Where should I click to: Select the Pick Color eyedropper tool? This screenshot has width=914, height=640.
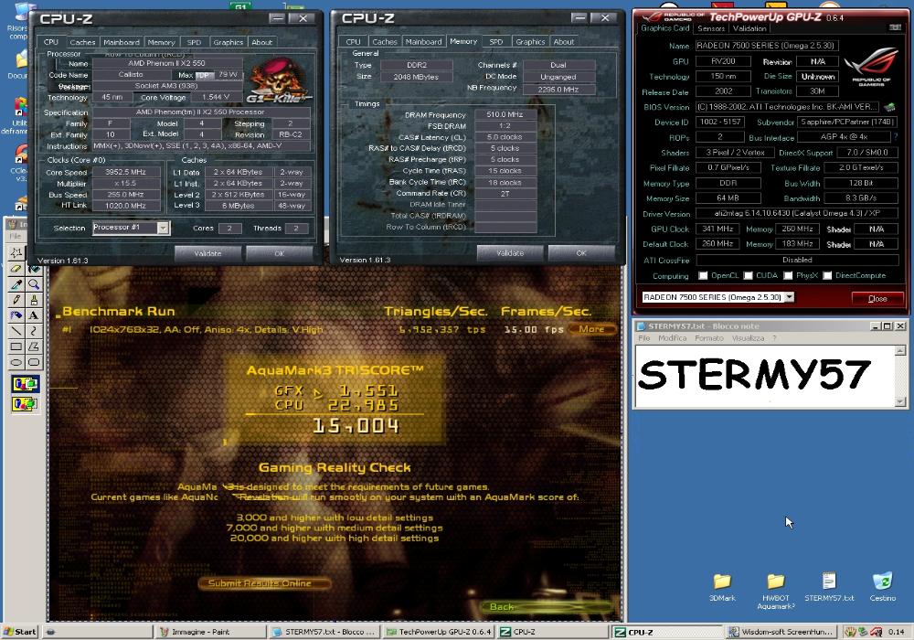coord(16,284)
